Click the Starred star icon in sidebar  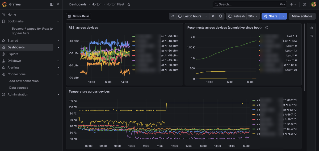tap(3, 40)
